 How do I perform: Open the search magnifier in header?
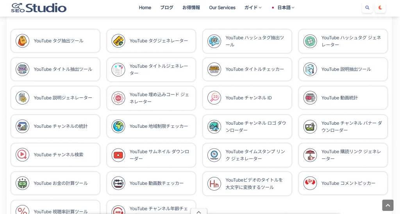click(367, 8)
